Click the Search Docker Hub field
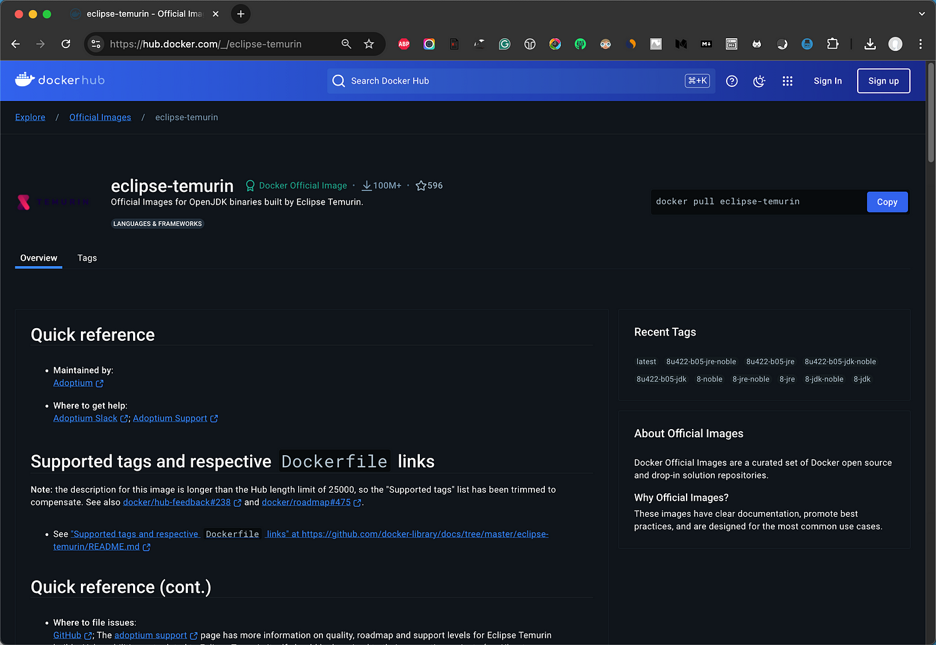 click(521, 81)
